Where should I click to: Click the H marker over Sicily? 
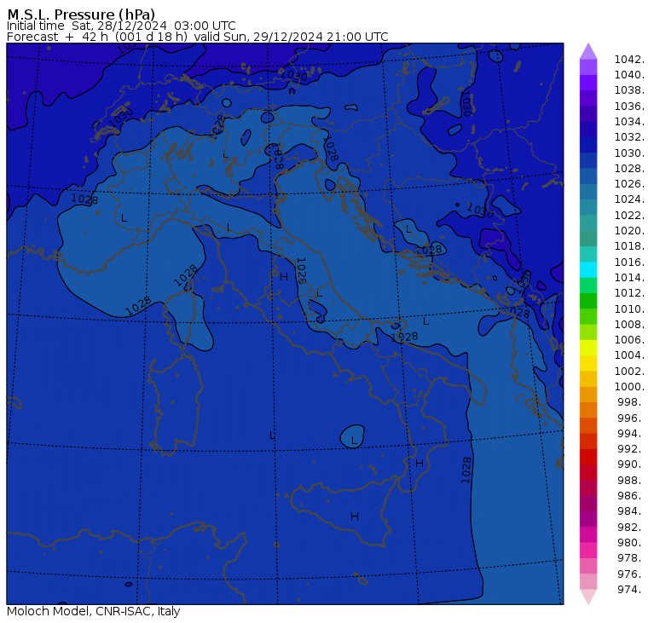(355, 516)
